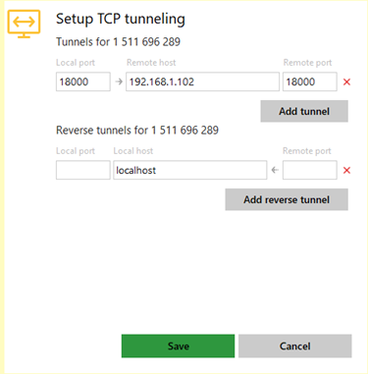Click Add reverse tunnel button

point(287,199)
